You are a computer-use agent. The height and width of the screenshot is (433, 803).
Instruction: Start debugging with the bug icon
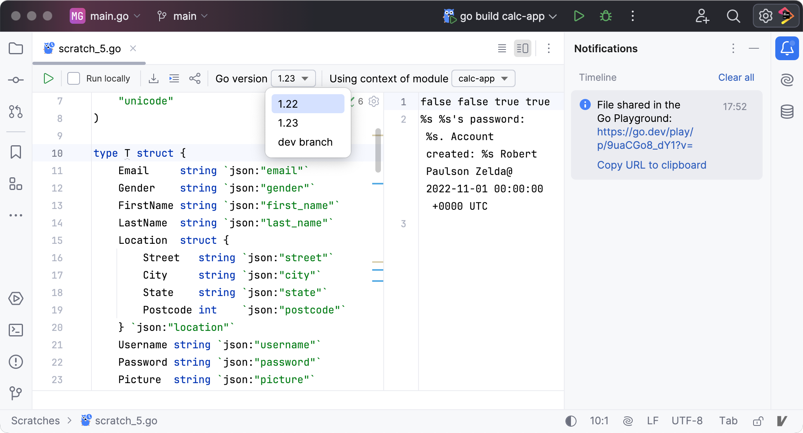point(605,16)
